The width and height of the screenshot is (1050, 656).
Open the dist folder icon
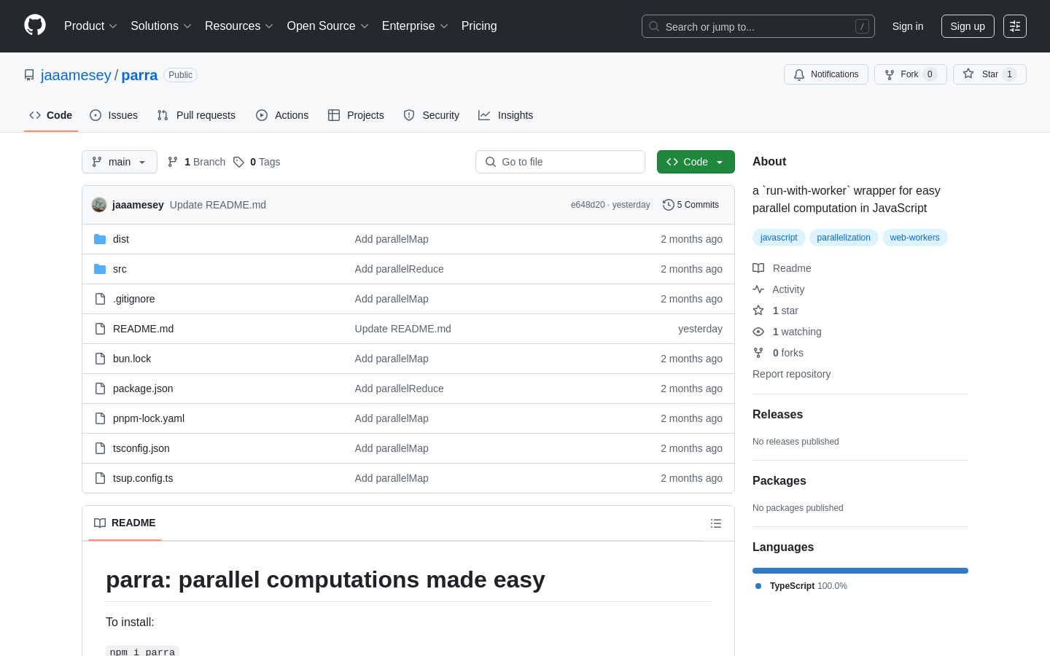pyautogui.click(x=100, y=239)
